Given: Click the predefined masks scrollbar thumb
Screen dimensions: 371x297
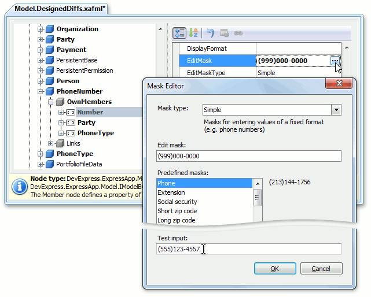Looking at the screenshot, I should click(257, 198).
